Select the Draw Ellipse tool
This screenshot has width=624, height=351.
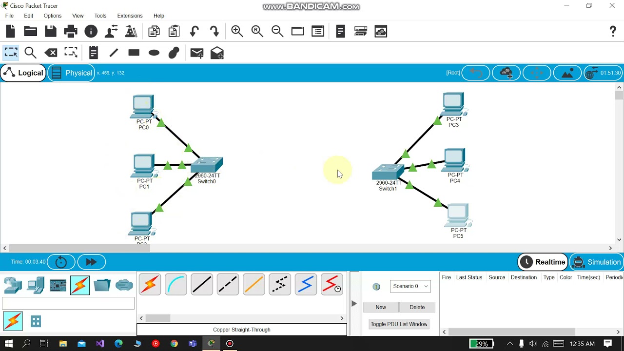(154, 53)
